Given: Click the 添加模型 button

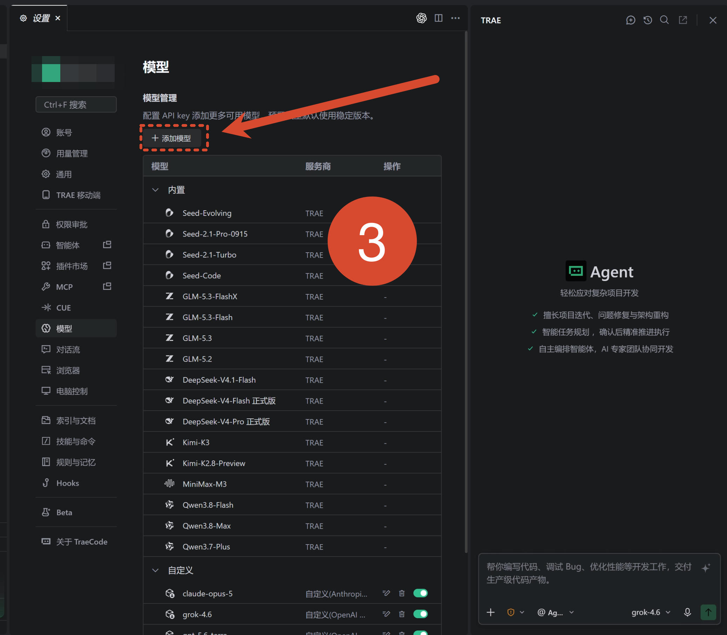Looking at the screenshot, I should [x=171, y=138].
